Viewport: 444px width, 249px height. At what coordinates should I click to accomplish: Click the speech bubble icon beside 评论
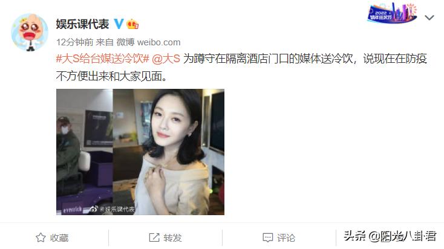click(267, 238)
